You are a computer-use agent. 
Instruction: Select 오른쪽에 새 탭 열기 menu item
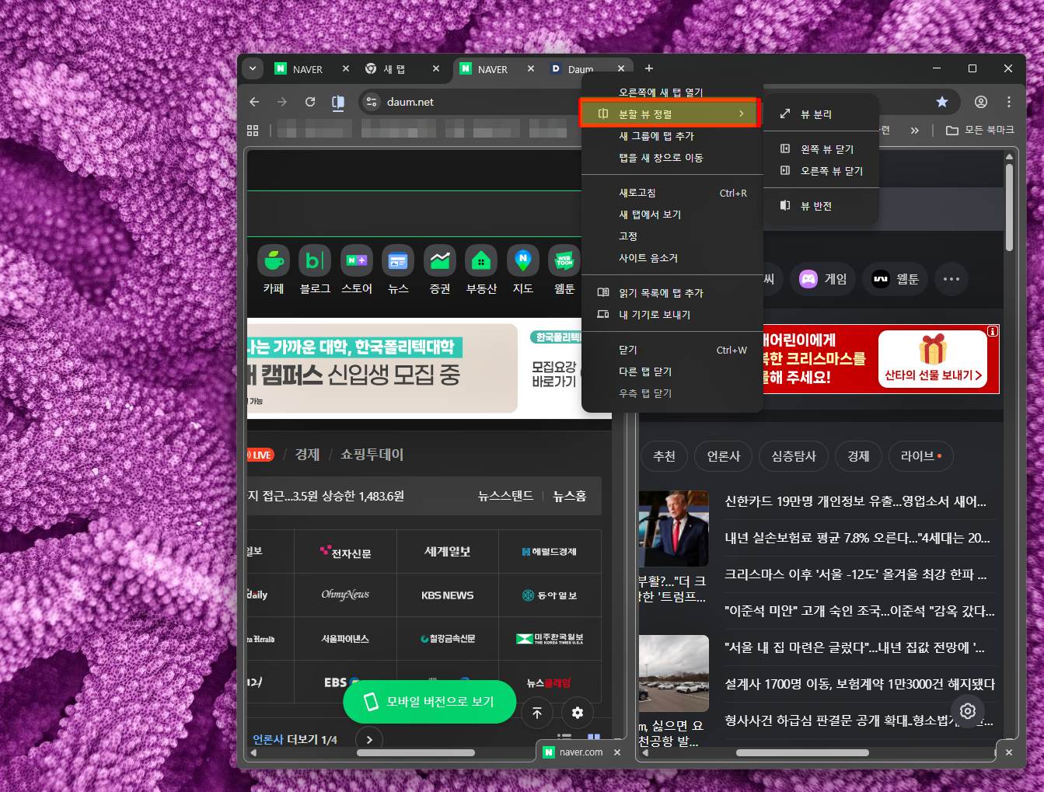coord(672,92)
